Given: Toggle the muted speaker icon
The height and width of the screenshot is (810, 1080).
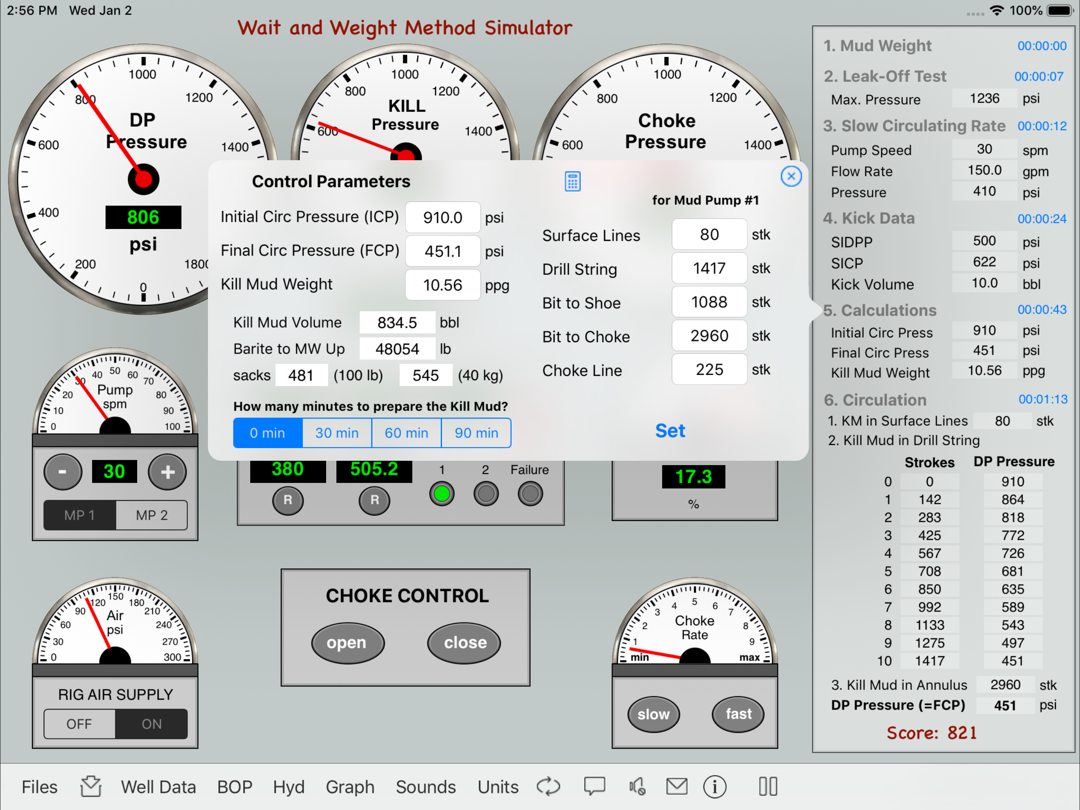Looking at the screenshot, I should tap(637, 786).
